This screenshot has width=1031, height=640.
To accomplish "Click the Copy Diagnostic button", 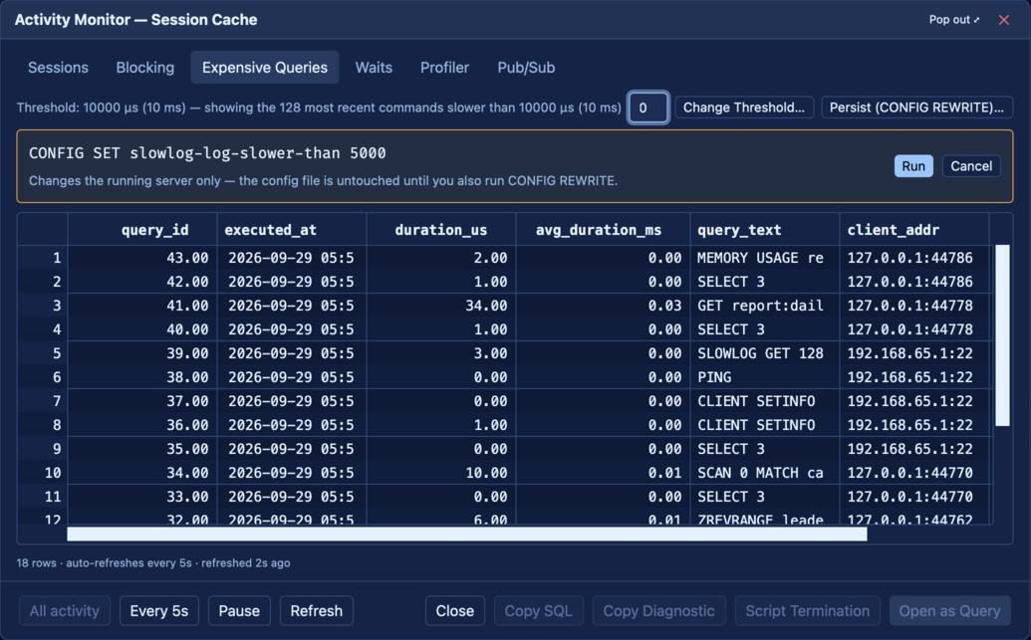I will point(658,611).
